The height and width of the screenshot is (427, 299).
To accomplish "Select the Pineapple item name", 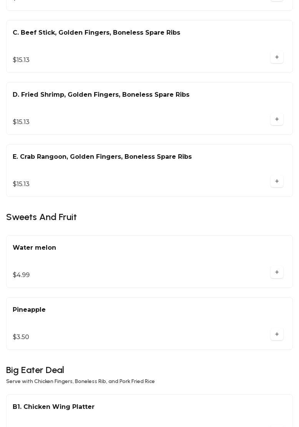I will 29,310.
